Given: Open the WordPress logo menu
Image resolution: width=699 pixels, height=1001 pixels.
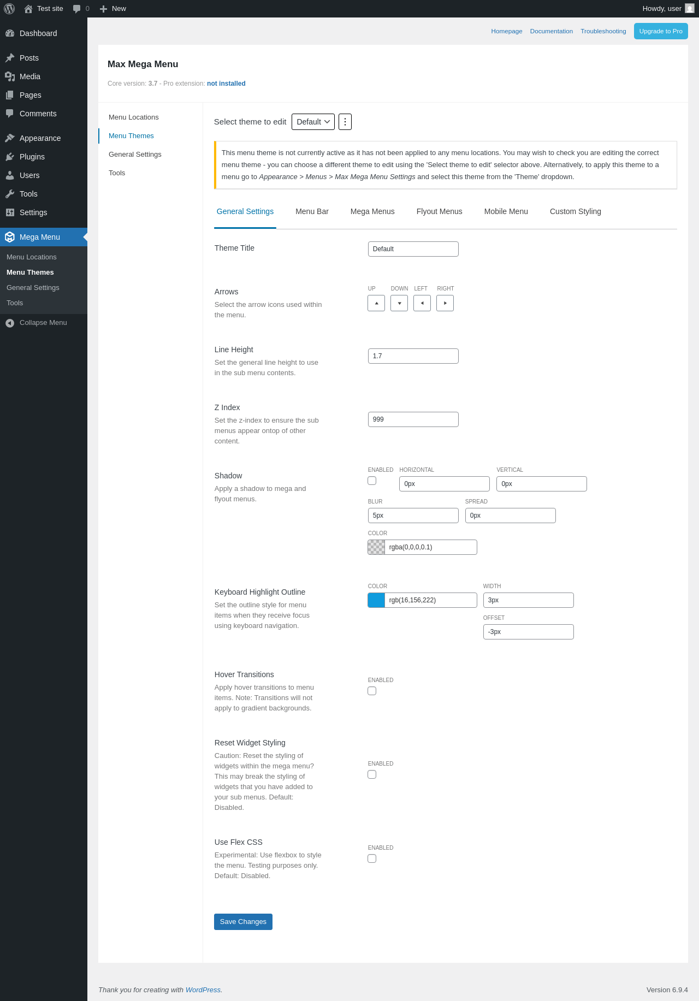Looking at the screenshot, I should click(9, 9).
